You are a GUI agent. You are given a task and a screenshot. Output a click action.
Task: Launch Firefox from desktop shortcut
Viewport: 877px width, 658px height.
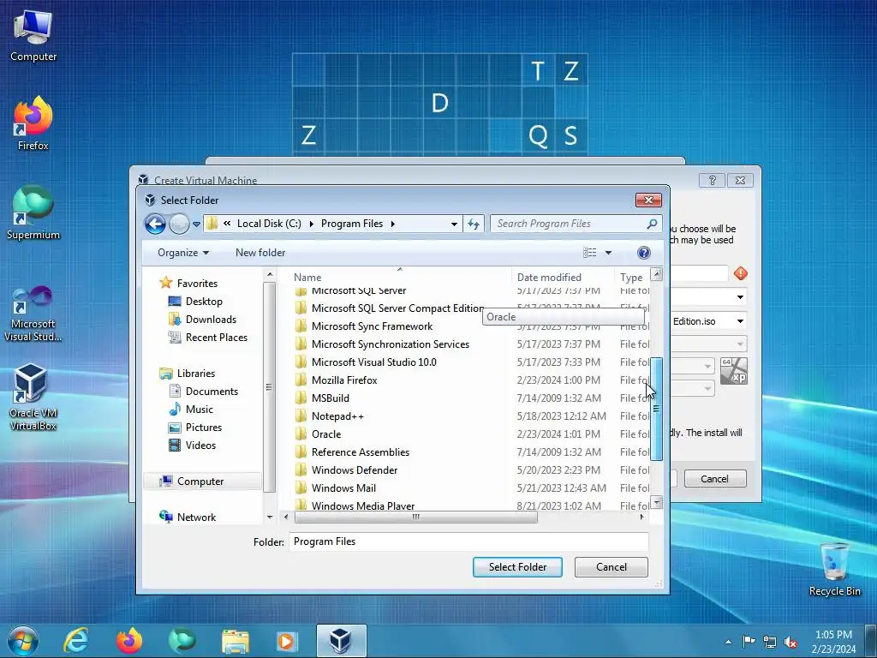pyautogui.click(x=33, y=124)
